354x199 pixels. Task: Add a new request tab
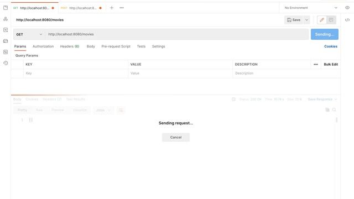[112, 8]
